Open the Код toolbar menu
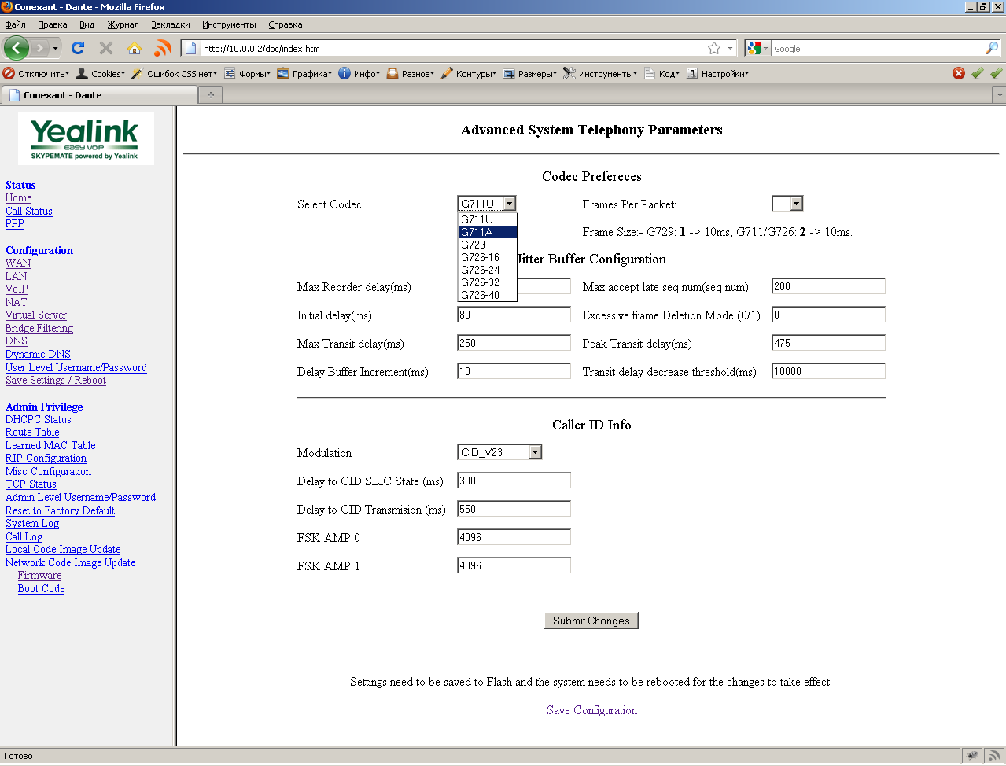The height and width of the screenshot is (766, 1006). click(661, 73)
